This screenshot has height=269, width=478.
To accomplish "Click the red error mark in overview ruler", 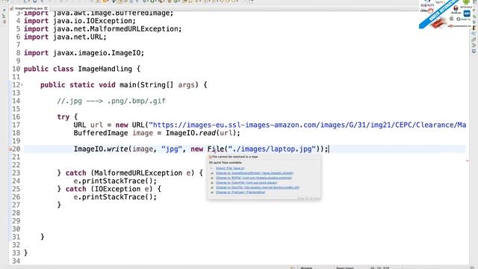I will coord(468,161).
